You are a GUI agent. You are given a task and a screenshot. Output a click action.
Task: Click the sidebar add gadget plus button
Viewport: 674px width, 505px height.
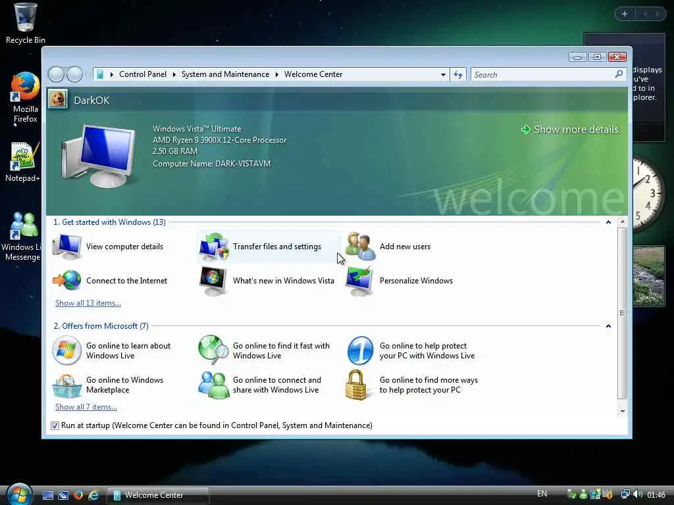pos(625,14)
